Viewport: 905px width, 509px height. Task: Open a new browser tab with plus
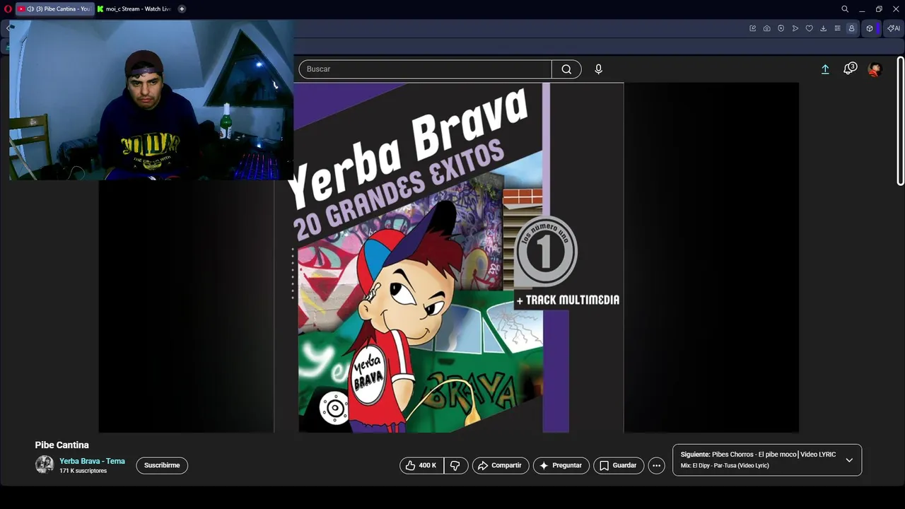point(182,9)
